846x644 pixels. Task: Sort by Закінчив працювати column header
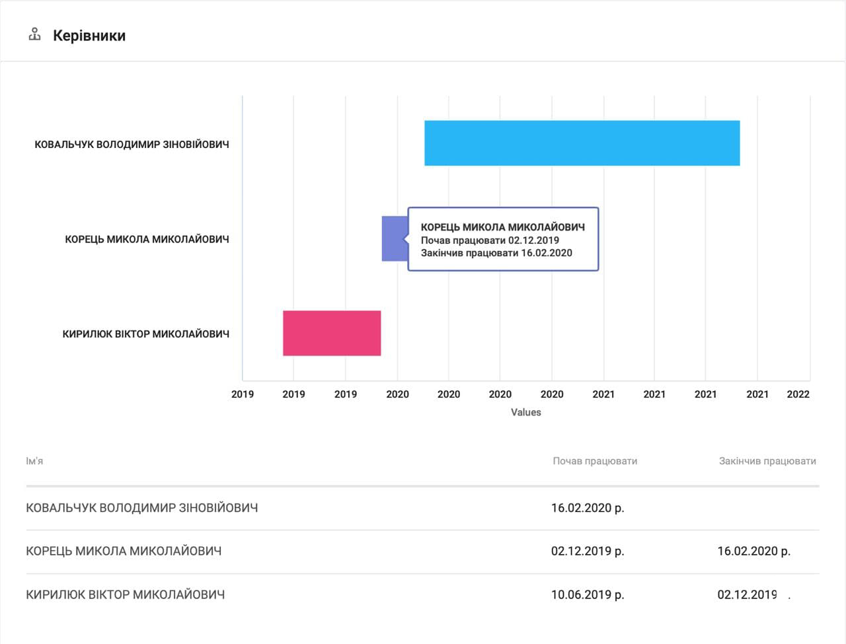767,461
